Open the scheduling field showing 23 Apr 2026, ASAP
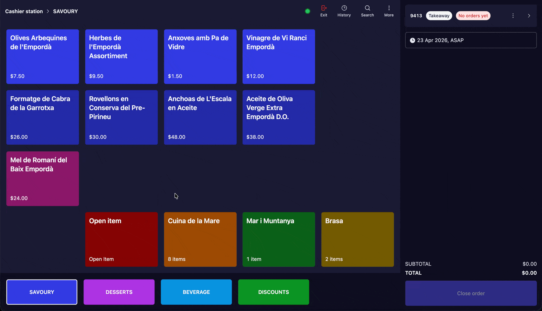 point(471,40)
